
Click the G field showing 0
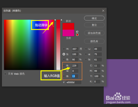[75, 71]
